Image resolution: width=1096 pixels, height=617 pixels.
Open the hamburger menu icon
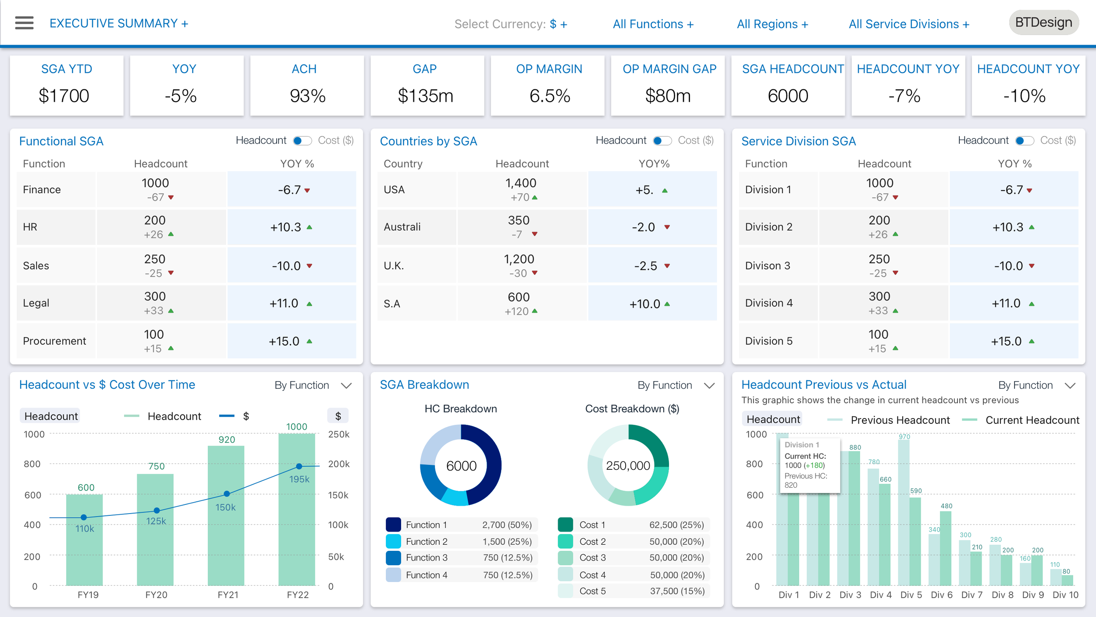tap(24, 23)
